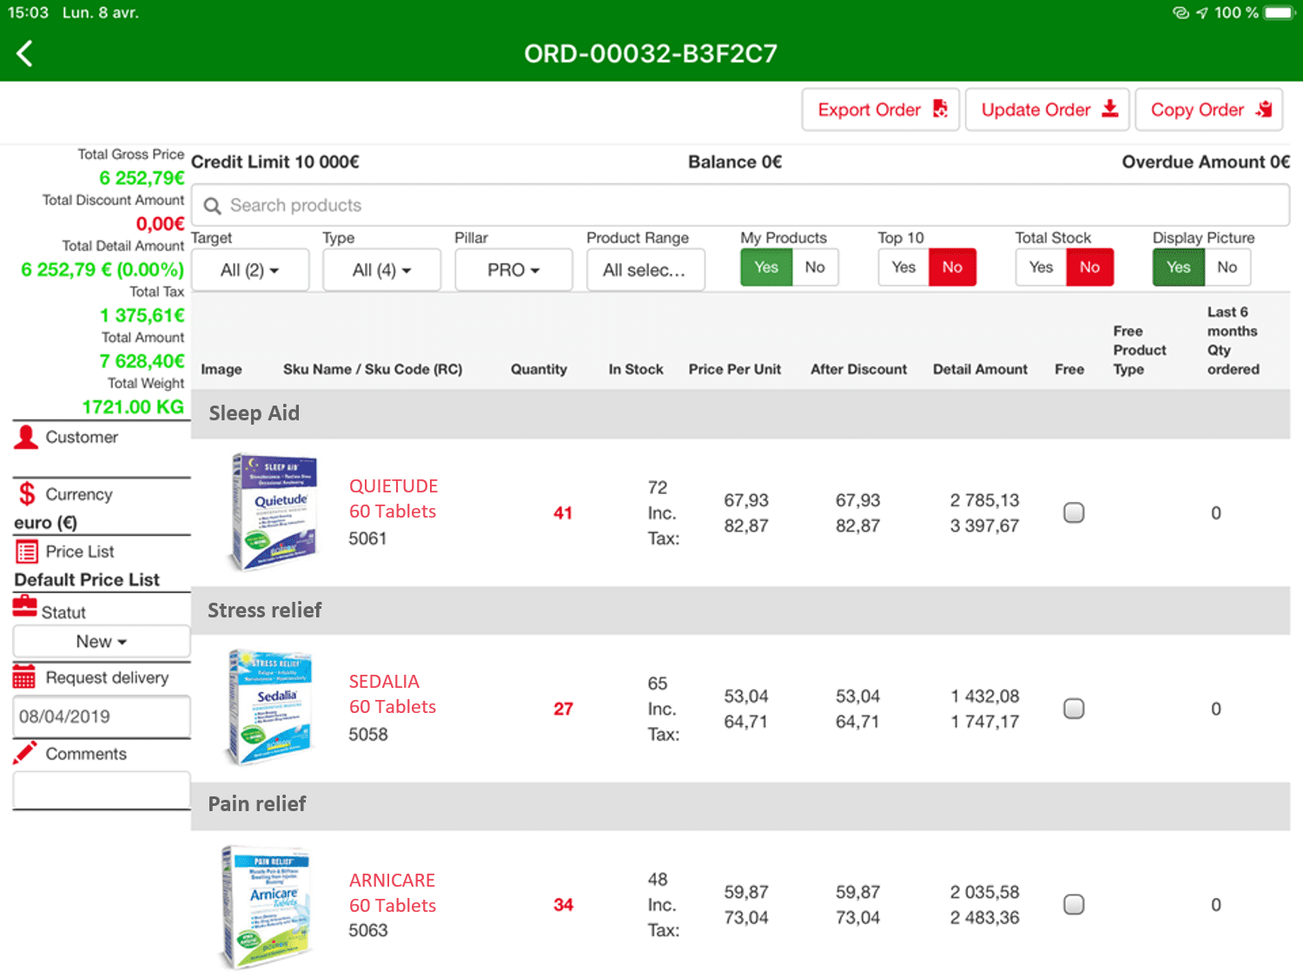Tap the Credit Limit 10 000€ label

click(275, 162)
